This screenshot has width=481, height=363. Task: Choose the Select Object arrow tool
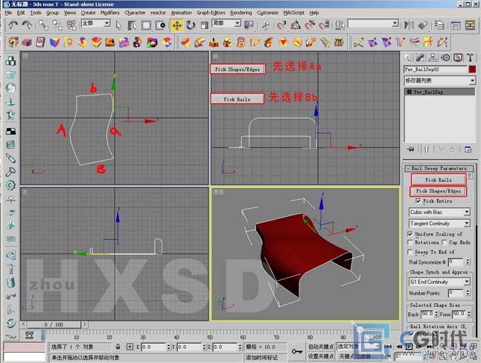(x=118, y=25)
